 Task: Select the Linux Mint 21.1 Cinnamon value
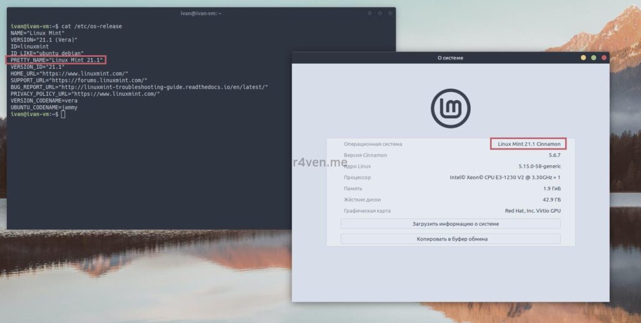click(528, 144)
